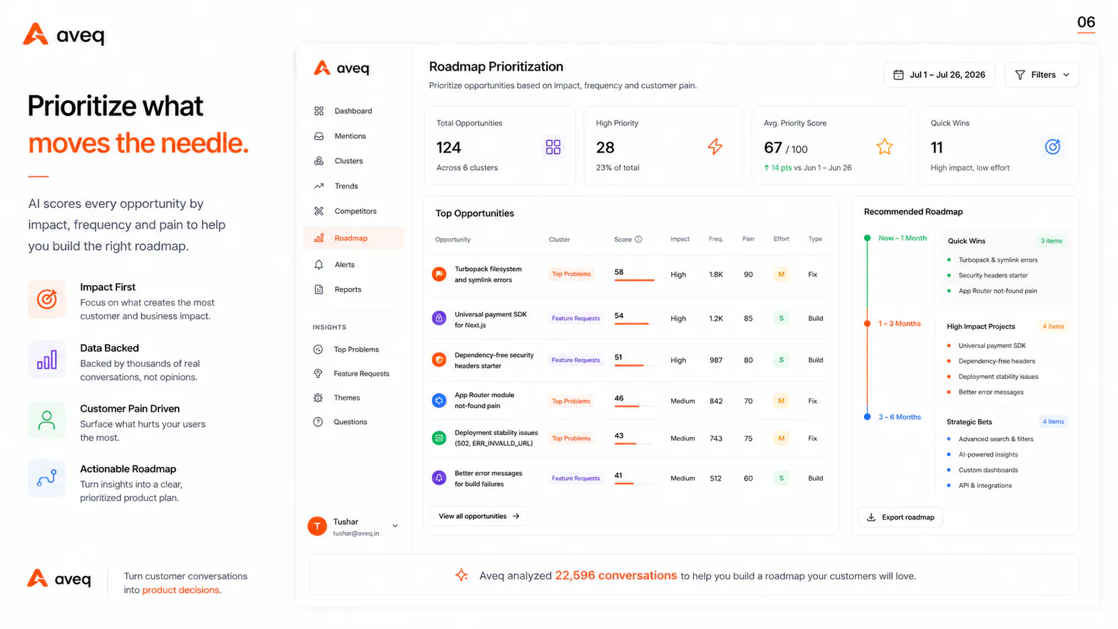Click Turbopack filesystem row flag icon
This screenshot has height=629, width=1118.
click(439, 274)
